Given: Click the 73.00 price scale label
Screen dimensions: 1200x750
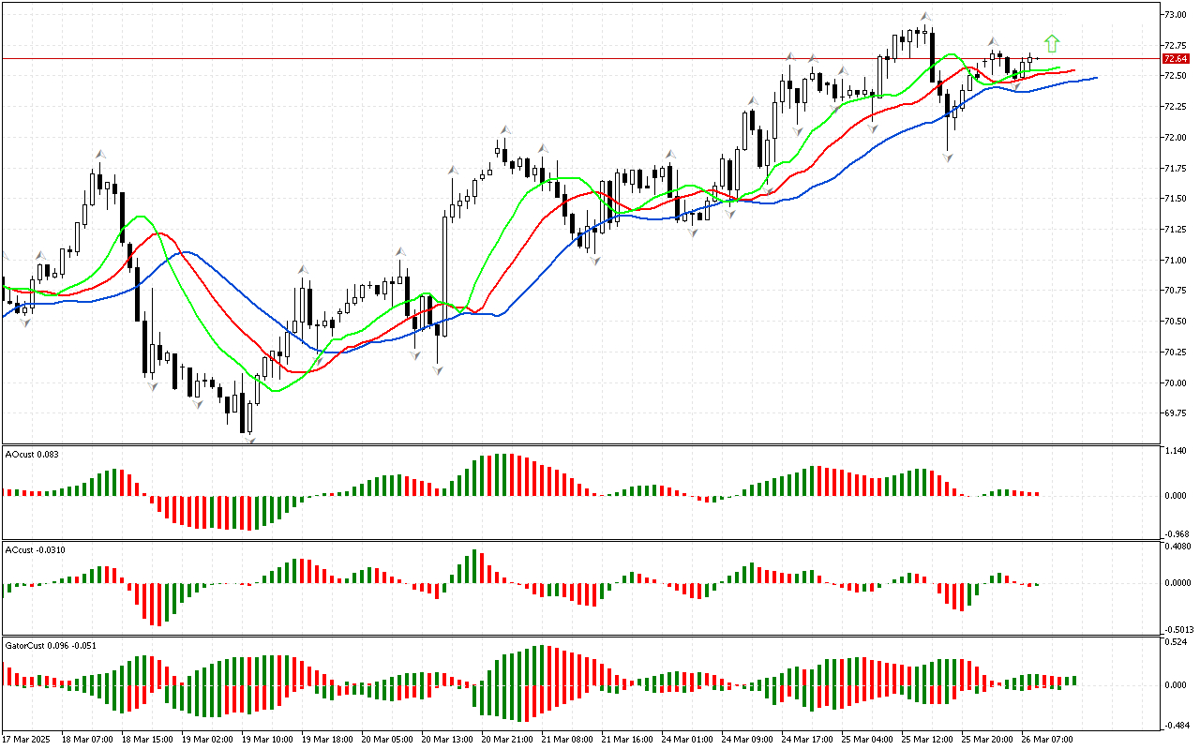Looking at the screenshot, I should pyautogui.click(x=1175, y=15).
